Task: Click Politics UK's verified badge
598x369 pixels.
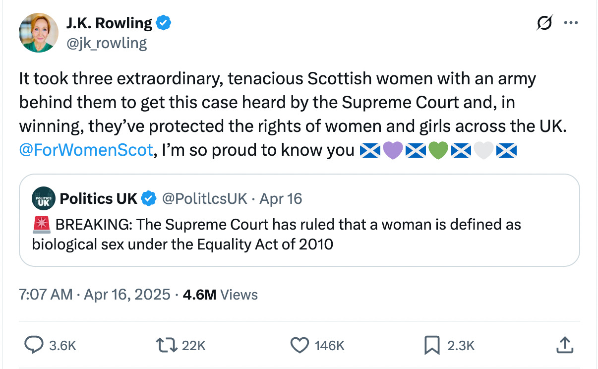Action: click(148, 199)
